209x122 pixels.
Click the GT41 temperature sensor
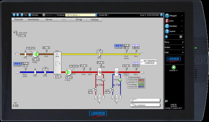pyautogui.click(x=84, y=69)
